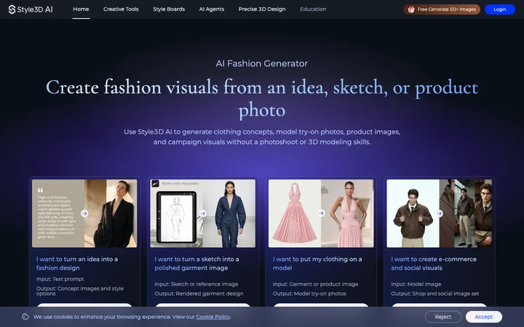Click Free Generate 50+ Images button
The image size is (524, 327).
pos(442,9)
